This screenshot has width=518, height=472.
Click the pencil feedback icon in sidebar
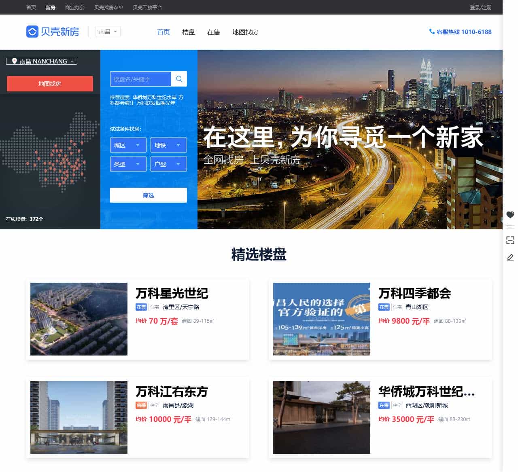[x=510, y=258]
